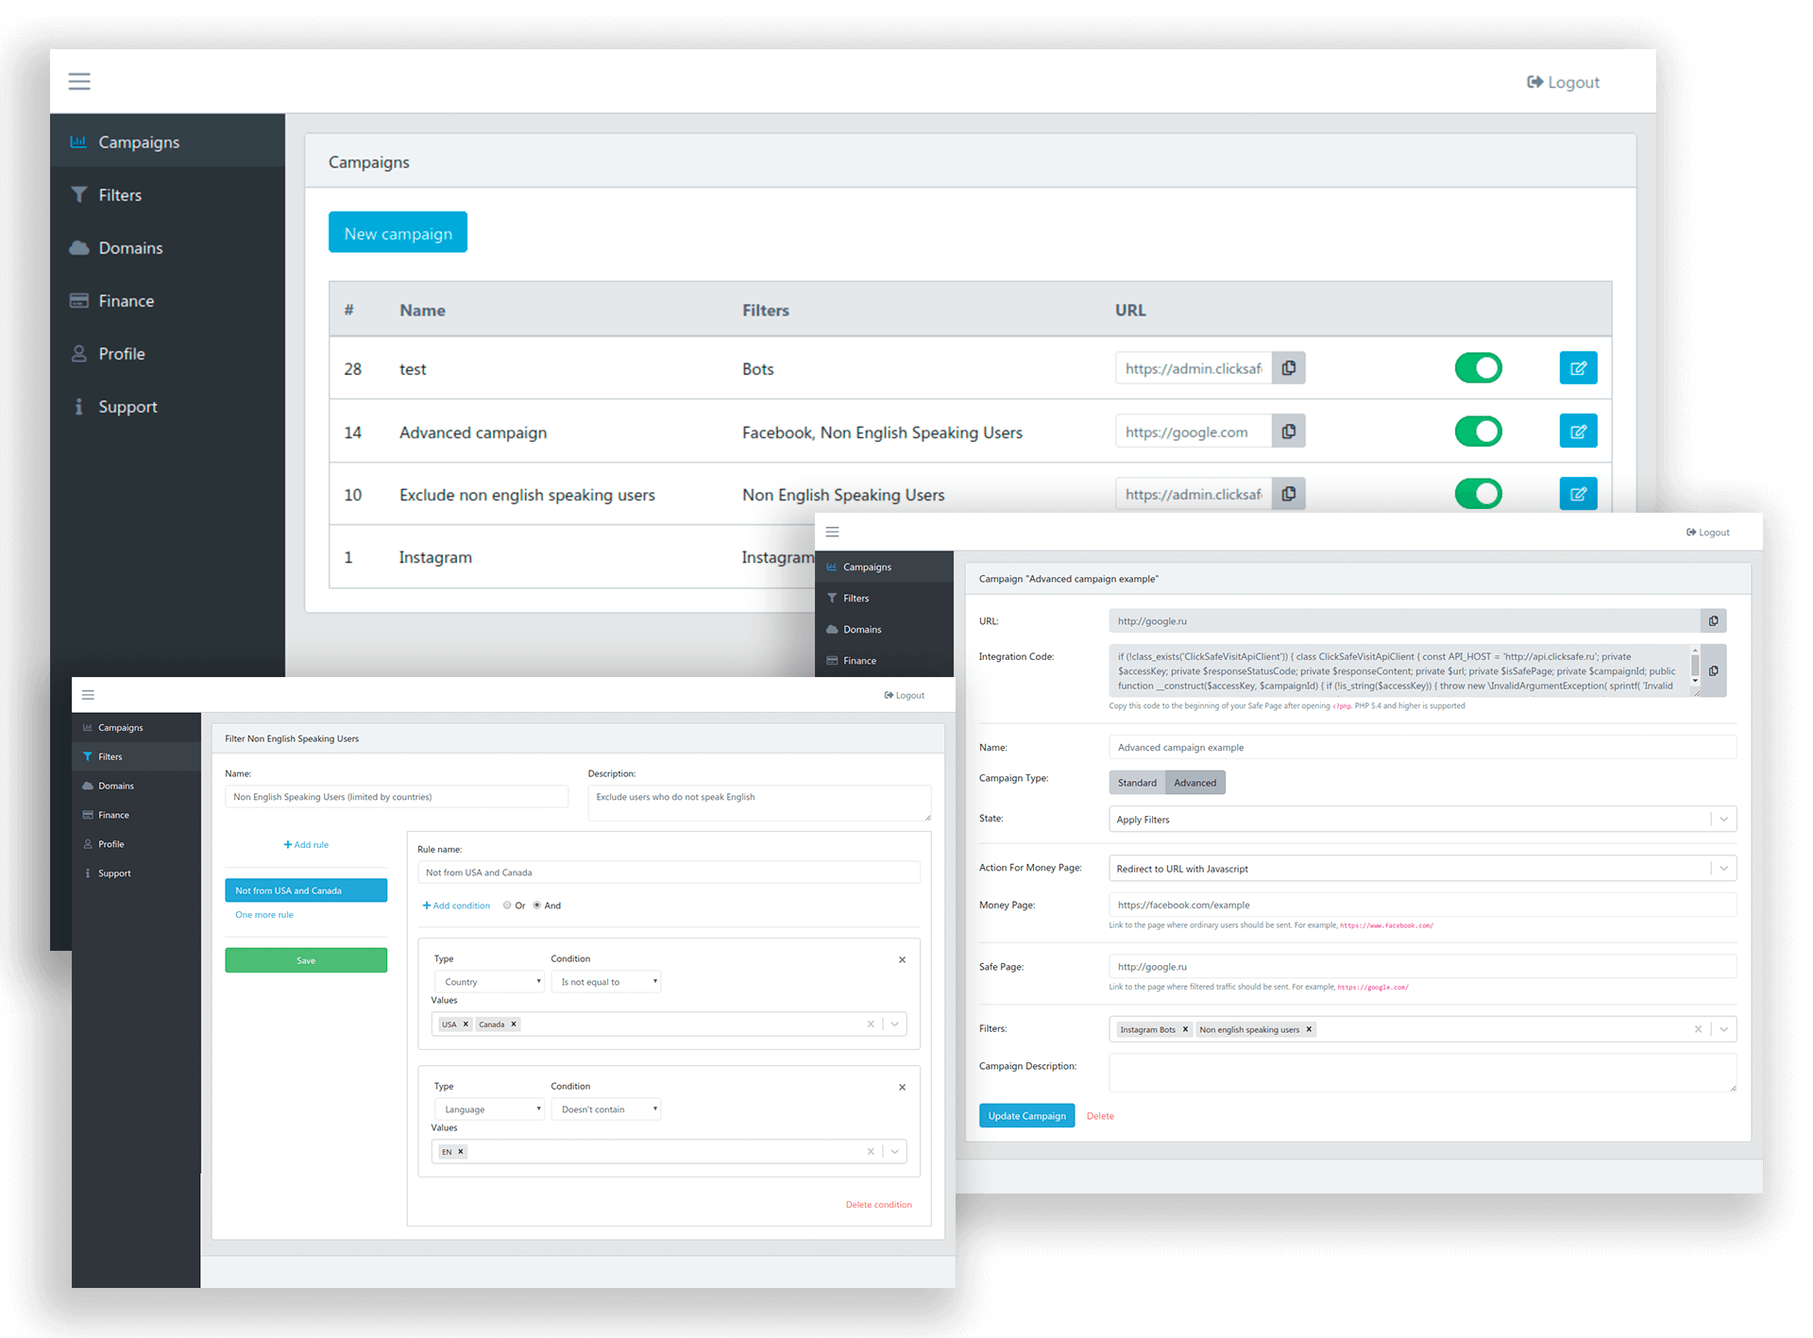Click green Save button
1813x1338 pixels.
[x=306, y=960]
